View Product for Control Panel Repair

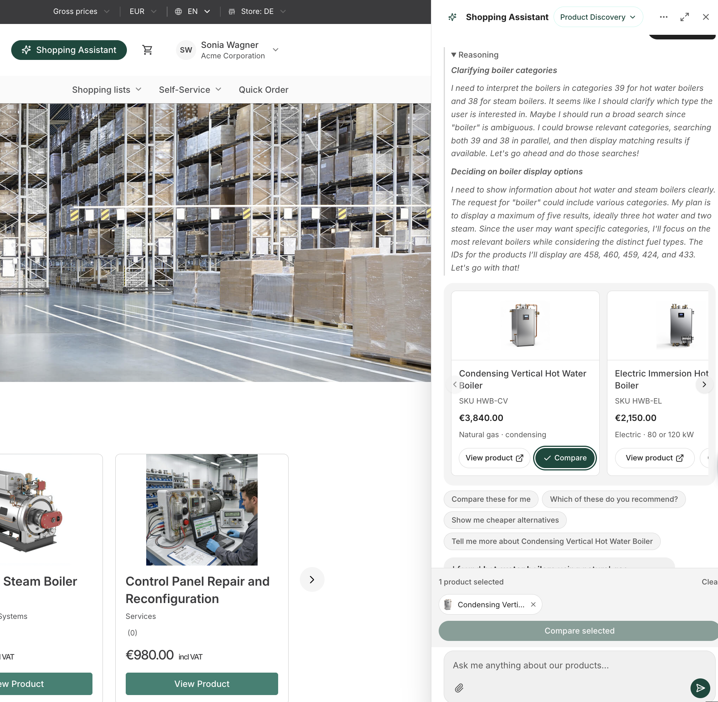[x=202, y=684]
